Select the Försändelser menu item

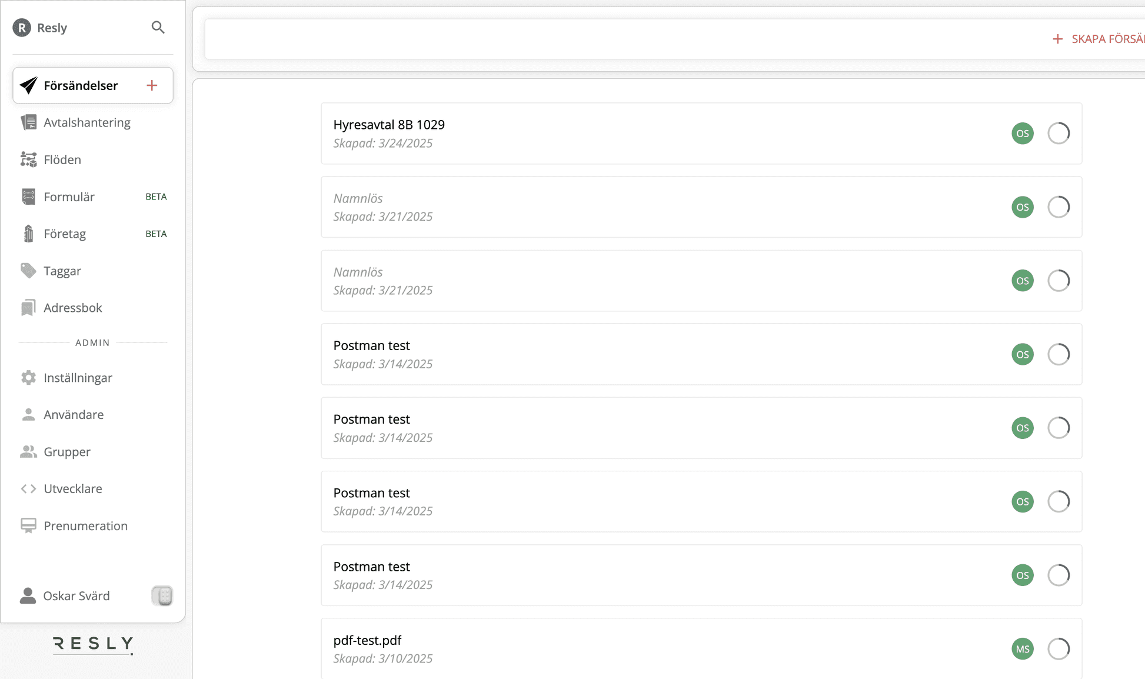tap(81, 86)
